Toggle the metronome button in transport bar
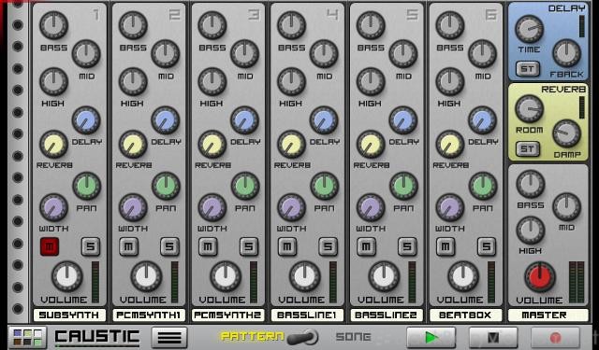The image size is (599, 350). click(x=493, y=337)
